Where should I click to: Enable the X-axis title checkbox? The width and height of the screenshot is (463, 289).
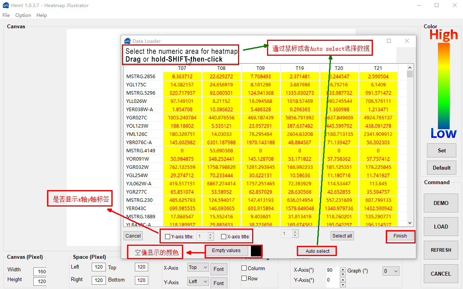[x=223, y=237]
